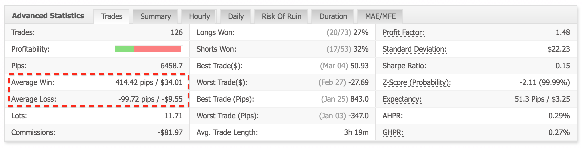Select the Daily tab

point(236,16)
